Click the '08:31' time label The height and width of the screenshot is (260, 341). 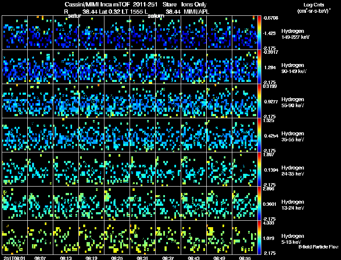pyautogui.click(x=142, y=258)
